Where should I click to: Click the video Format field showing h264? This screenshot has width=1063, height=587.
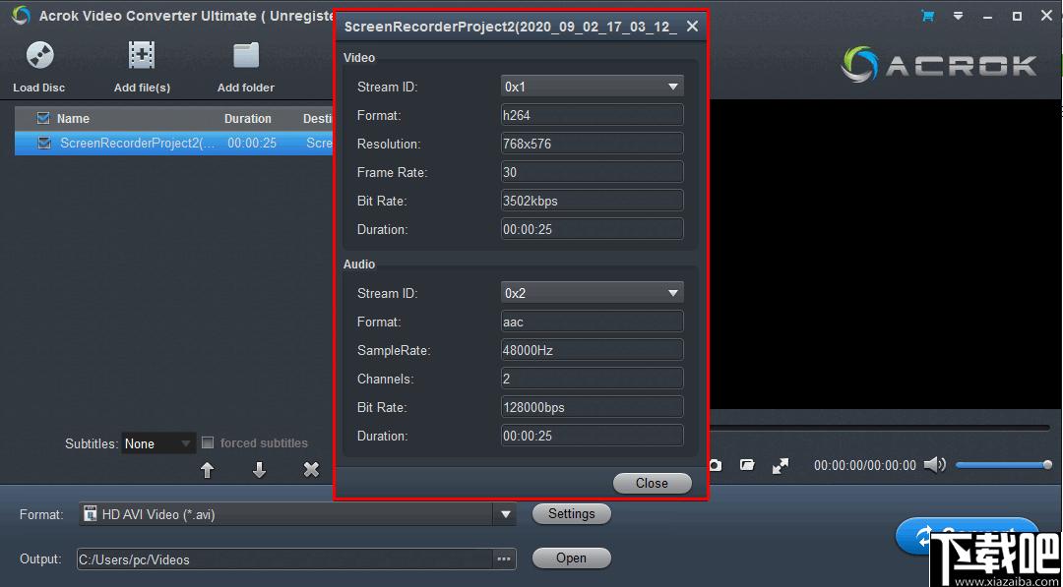pyautogui.click(x=593, y=115)
